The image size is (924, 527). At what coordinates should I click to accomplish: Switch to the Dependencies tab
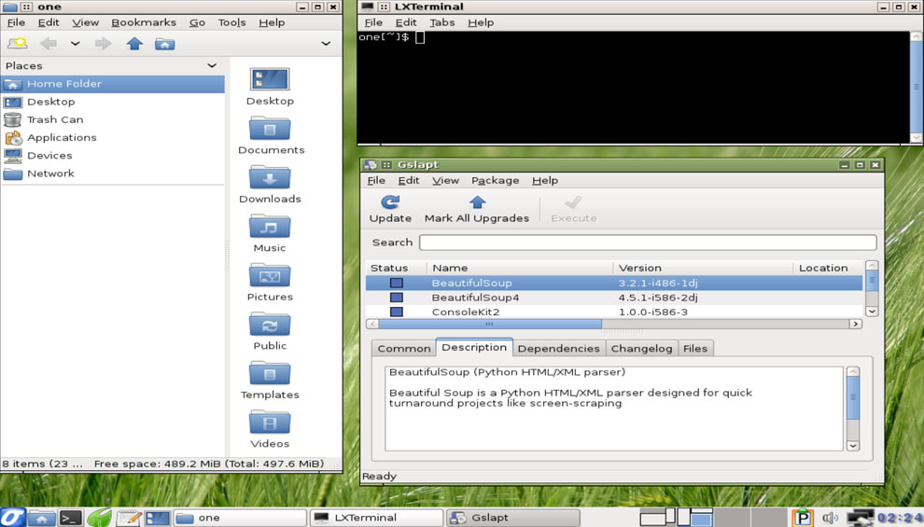559,349
